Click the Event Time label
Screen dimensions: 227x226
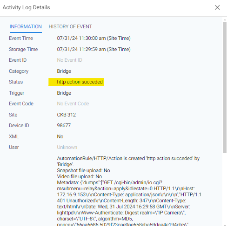(x=21, y=38)
